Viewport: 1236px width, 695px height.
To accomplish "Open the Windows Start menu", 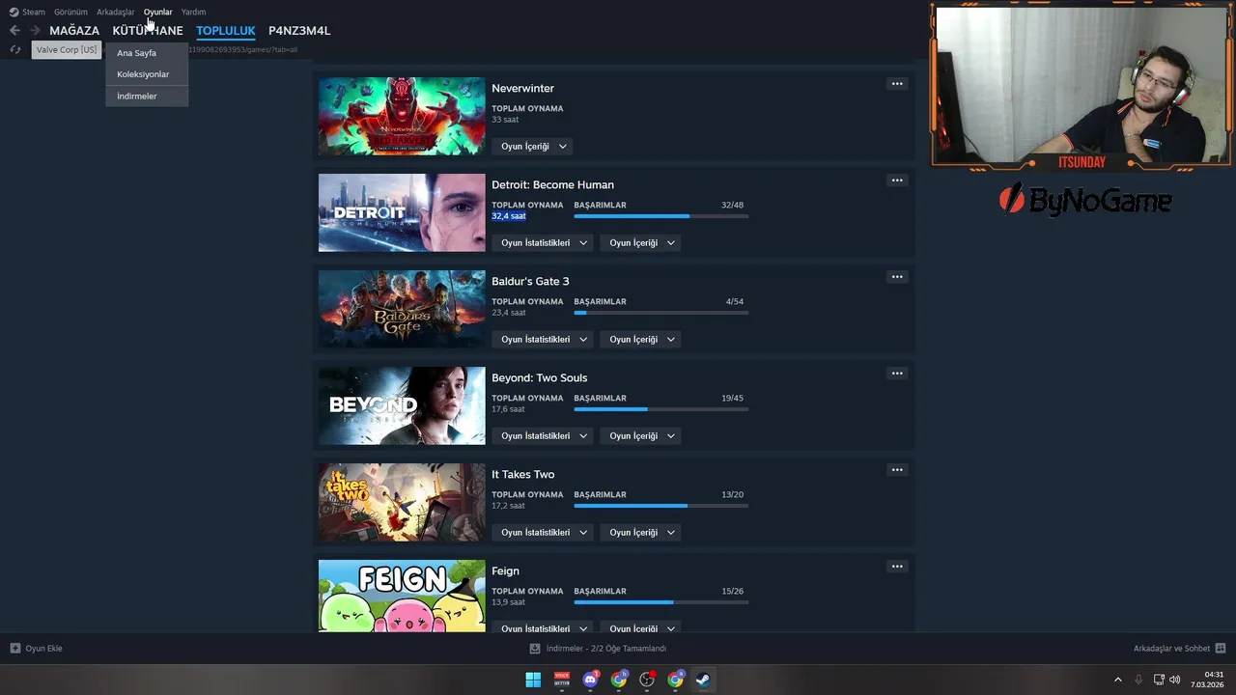I will tap(533, 680).
